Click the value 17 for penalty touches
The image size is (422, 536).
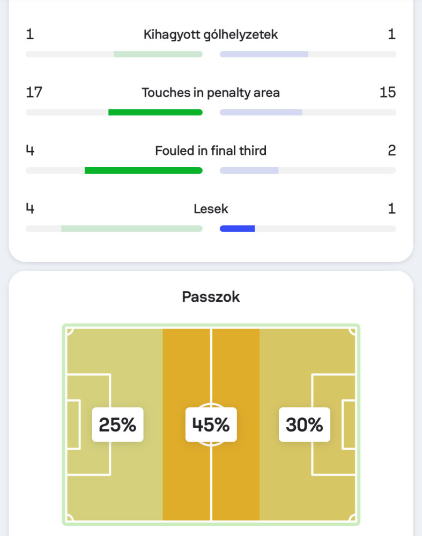click(x=34, y=92)
